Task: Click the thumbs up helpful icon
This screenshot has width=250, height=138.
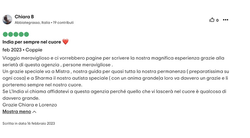Action: [x=212, y=20]
